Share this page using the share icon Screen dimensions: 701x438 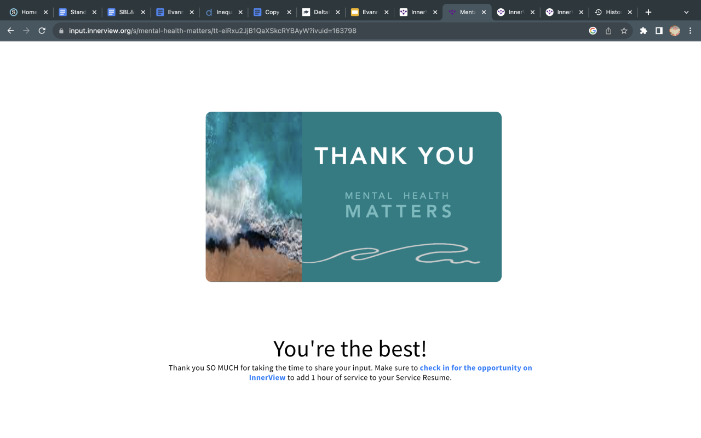(608, 31)
